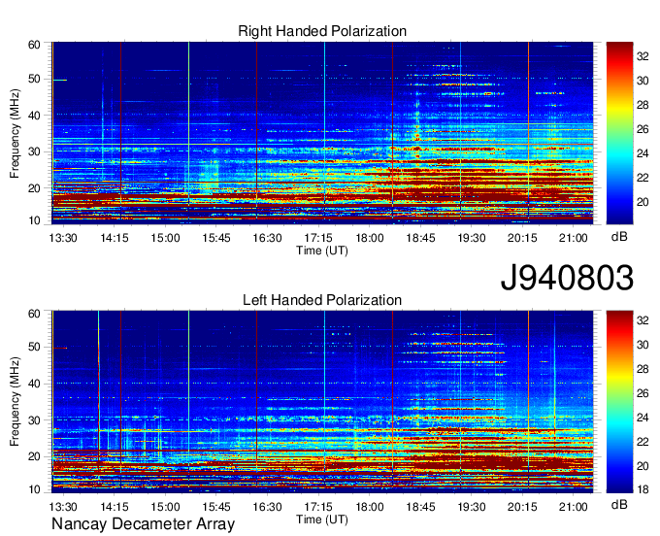
Task: Click the Left Handed Polarization spectrogram image
Action: point(322,402)
